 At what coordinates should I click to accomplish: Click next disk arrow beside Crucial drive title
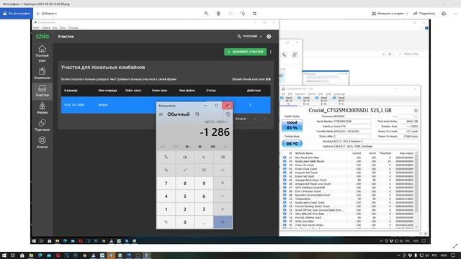(x=416, y=110)
